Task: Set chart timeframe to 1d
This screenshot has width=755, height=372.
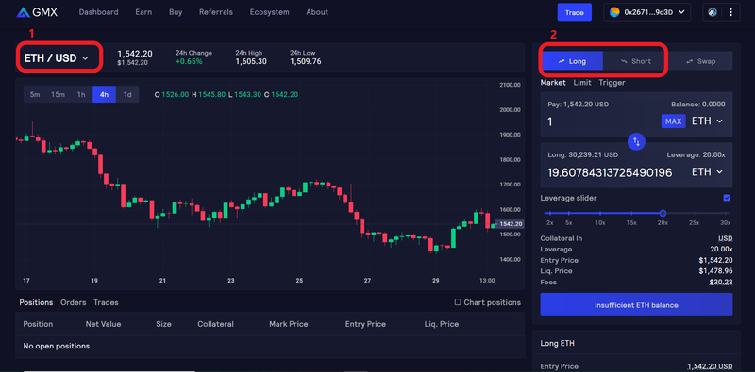Action: click(x=127, y=95)
